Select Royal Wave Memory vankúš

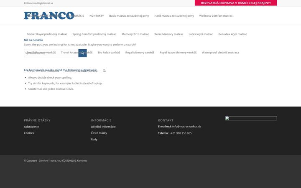(178, 53)
